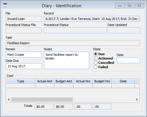The image size is (147, 117).
Task: Click the empty Type cell in Cost table
Action: [x=21, y=86]
